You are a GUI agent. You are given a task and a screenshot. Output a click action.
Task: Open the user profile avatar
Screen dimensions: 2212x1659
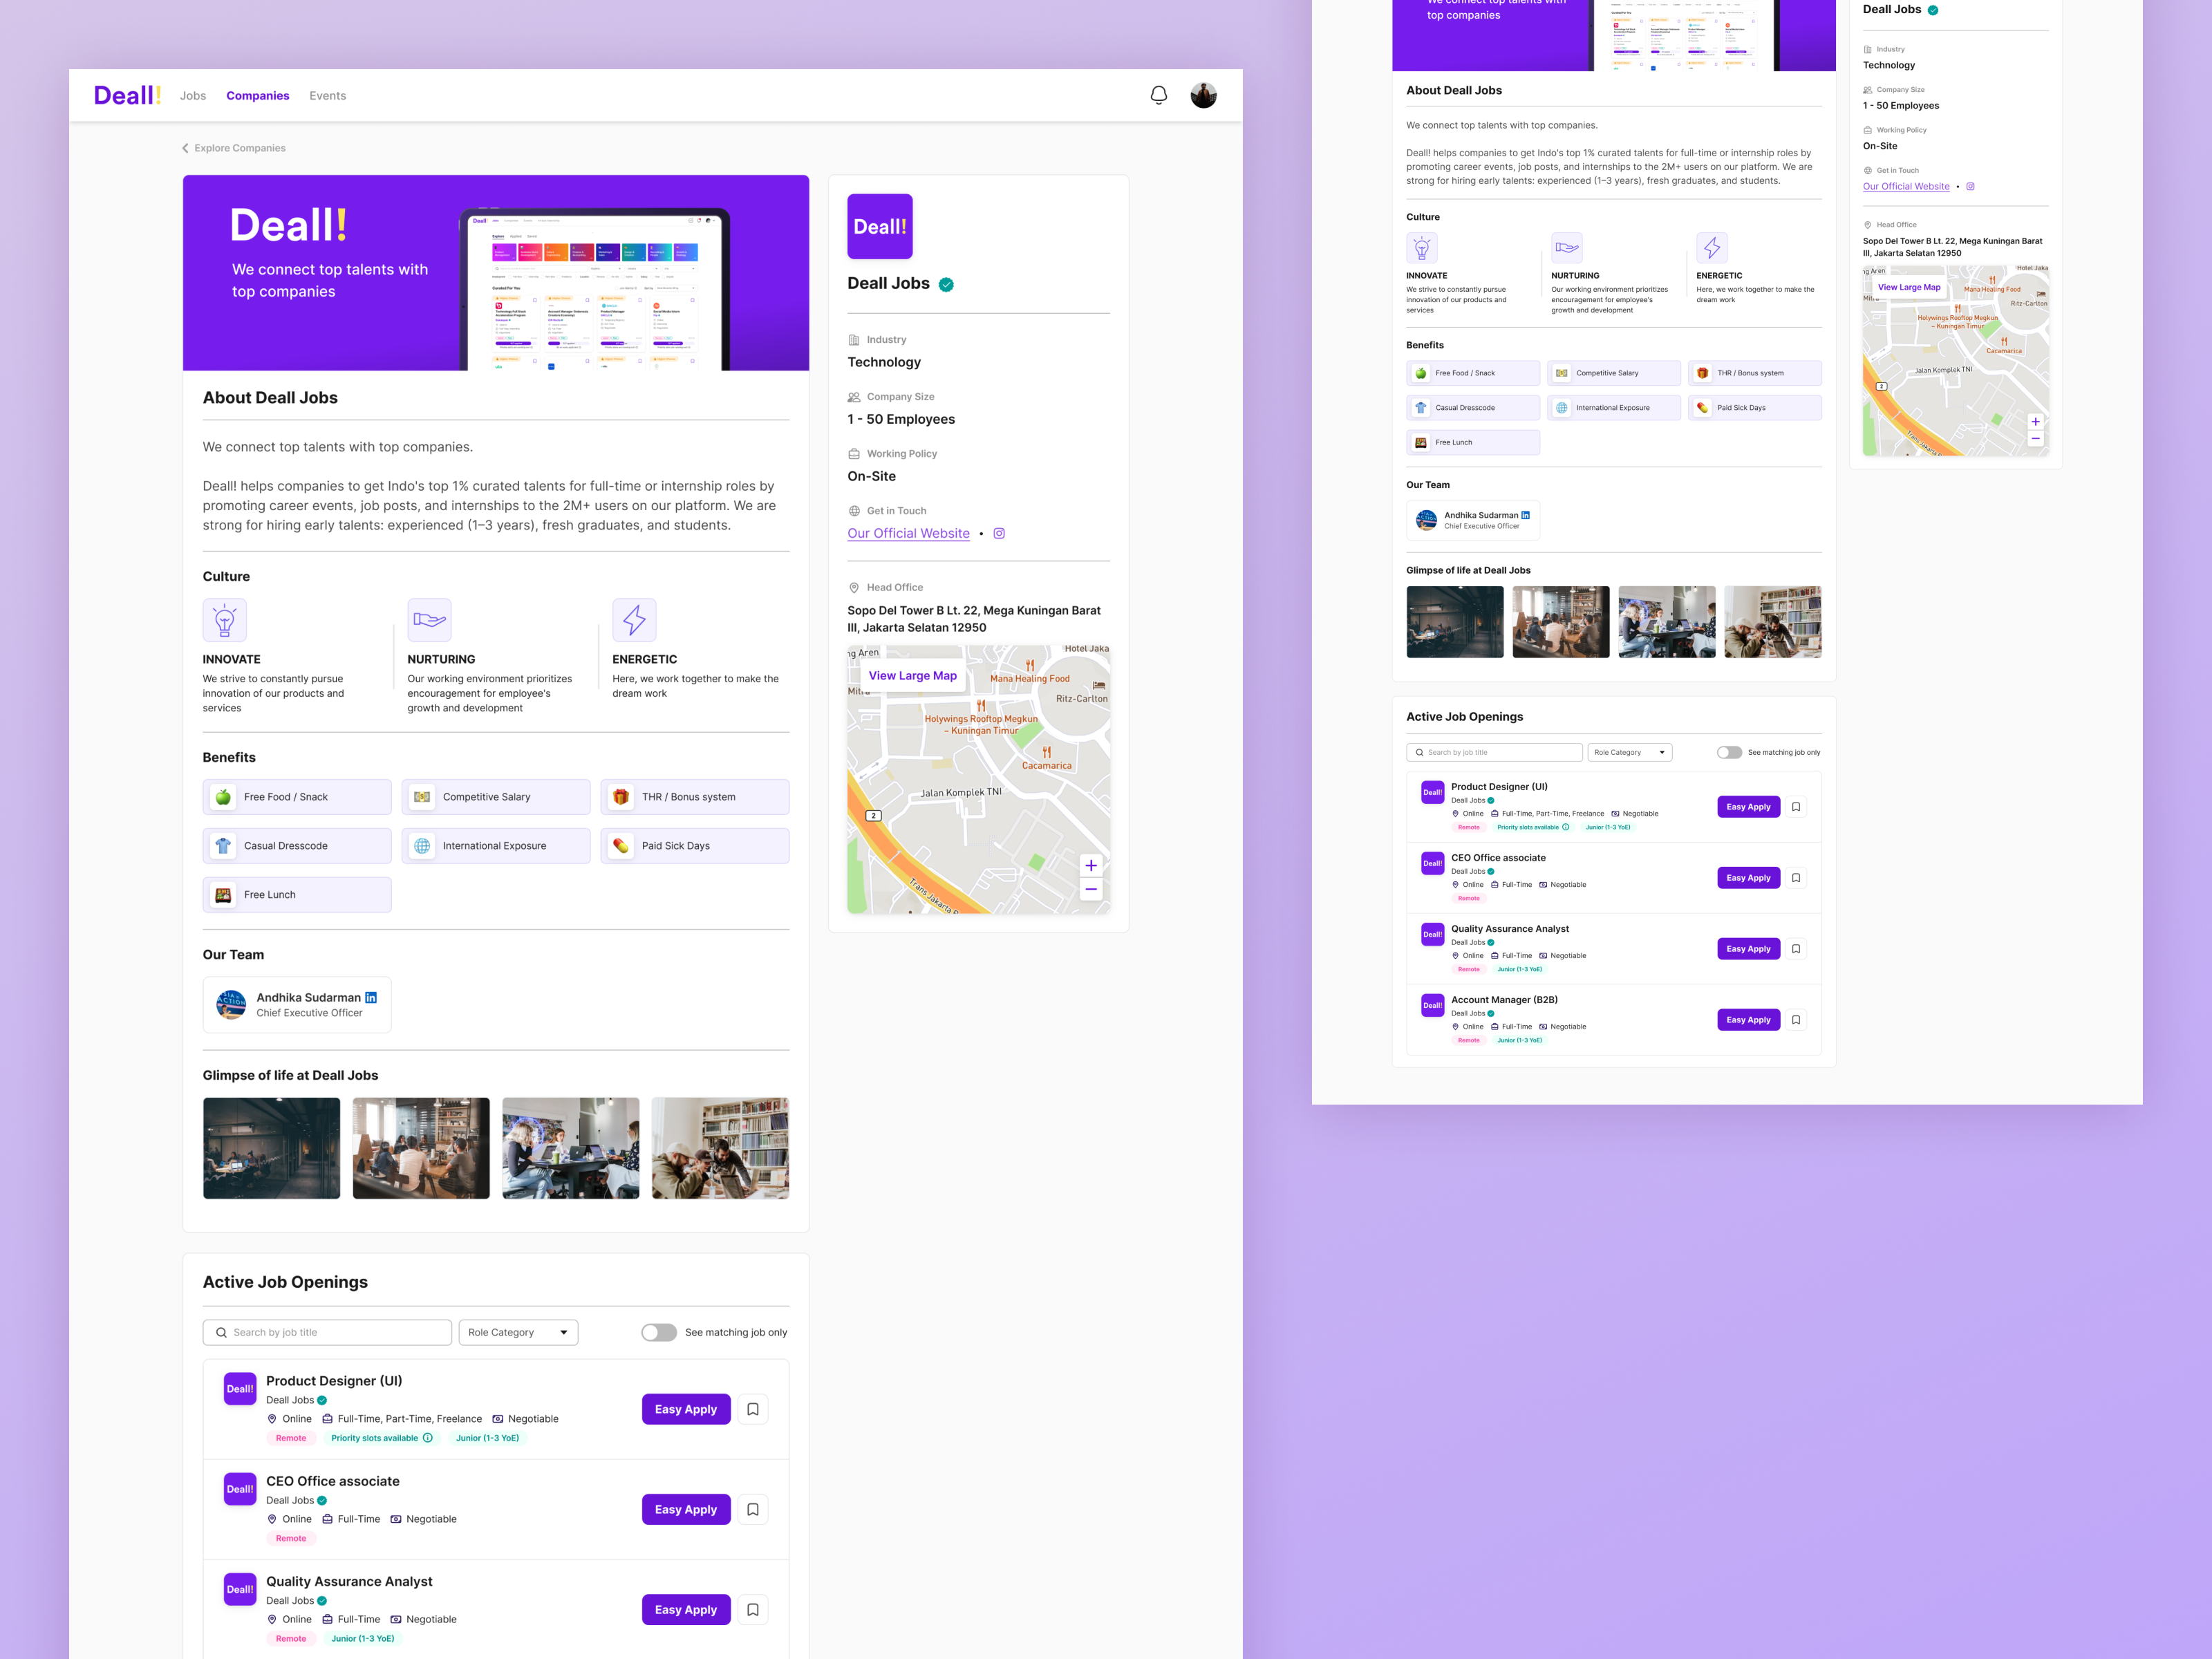1203,96
